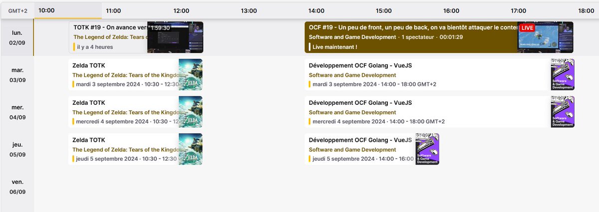This screenshot has width=599, height=212.
Task: Click The Legend of Zelda category on jeudi row
Action: pyautogui.click(x=126, y=150)
